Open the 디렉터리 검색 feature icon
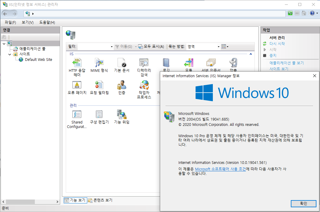320x212 pixels. point(144,63)
